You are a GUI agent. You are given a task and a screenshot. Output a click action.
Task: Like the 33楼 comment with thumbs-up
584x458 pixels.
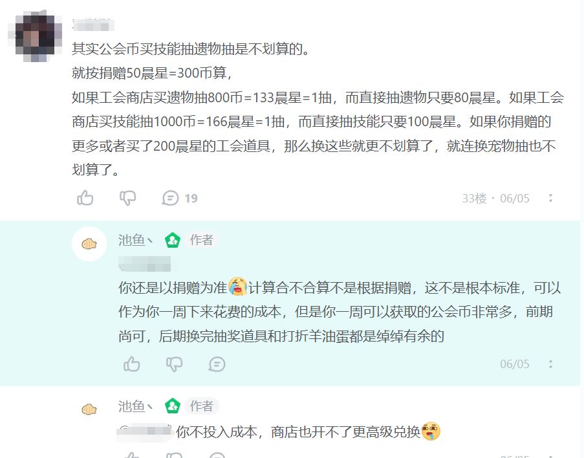pos(85,198)
